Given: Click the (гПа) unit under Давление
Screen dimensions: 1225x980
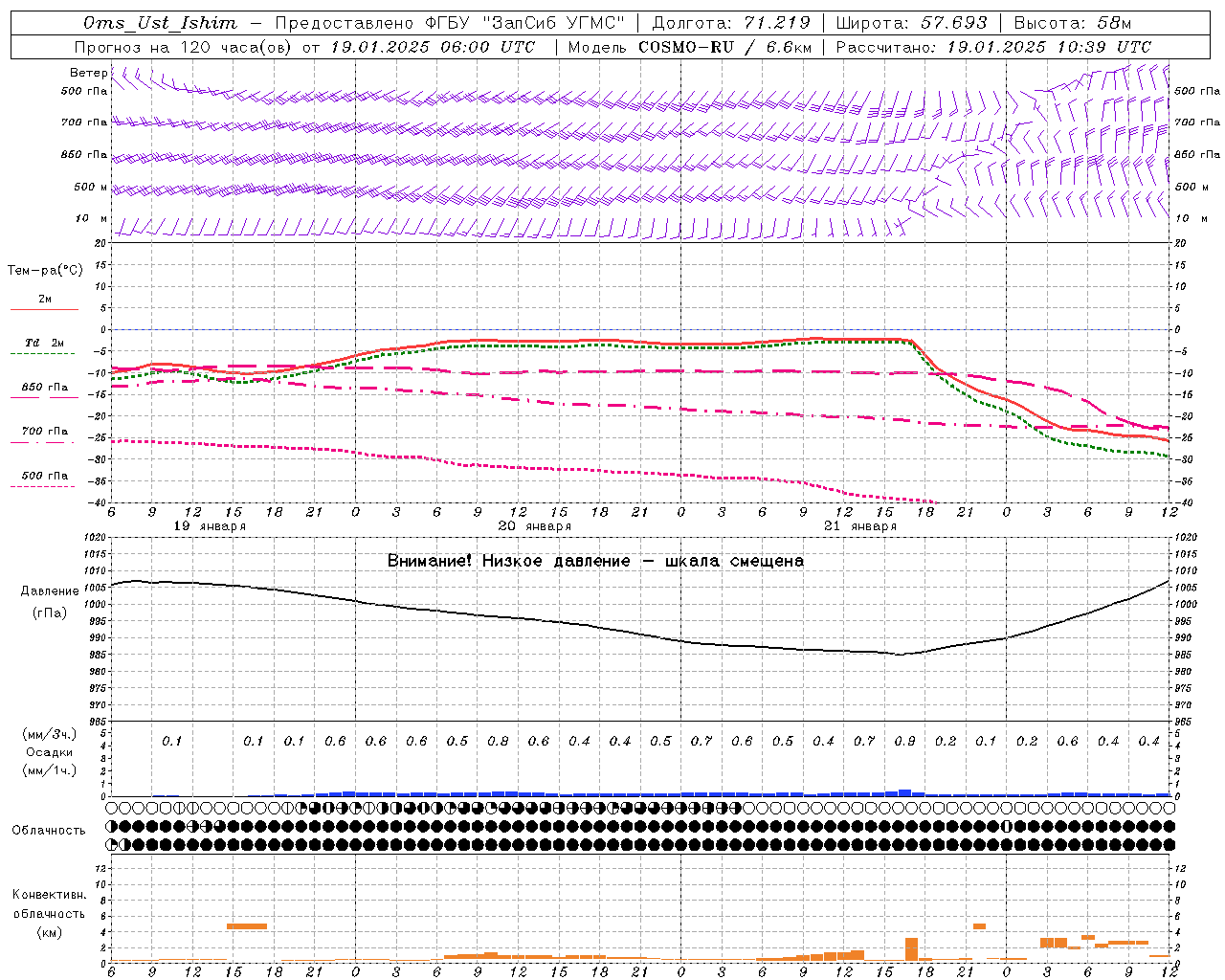Looking at the screenshot, I should point(50,613).
